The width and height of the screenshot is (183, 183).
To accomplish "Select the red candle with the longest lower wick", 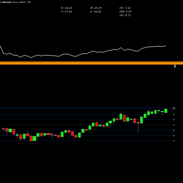I will click(x=138, y=123).
